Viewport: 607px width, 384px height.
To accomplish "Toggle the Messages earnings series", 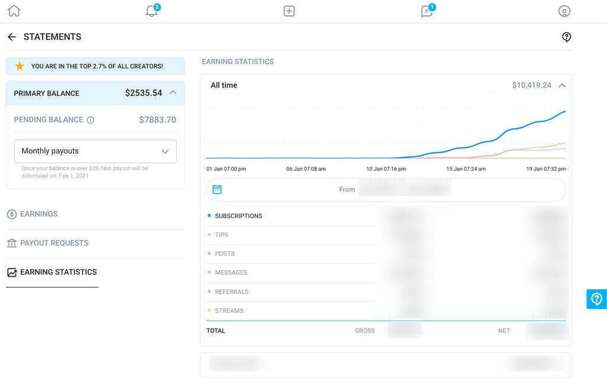I will (231, 273).
